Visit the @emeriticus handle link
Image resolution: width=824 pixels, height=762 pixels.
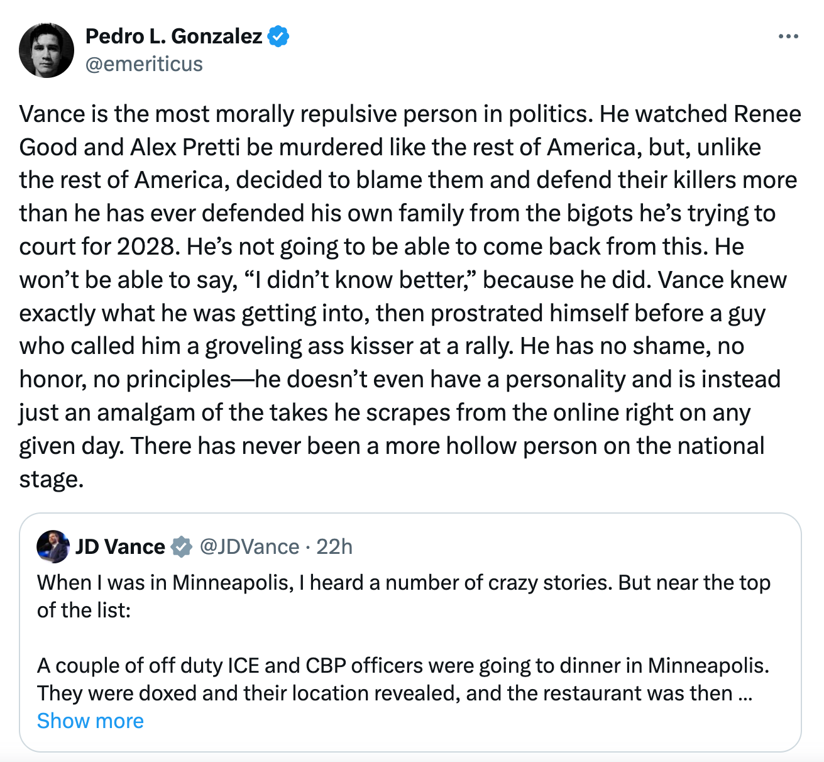click(144, 64)
